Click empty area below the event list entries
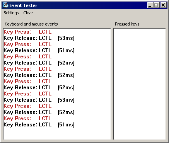This screenshot has width=169, height=143. pyautogui.click(x=57, y=134)
